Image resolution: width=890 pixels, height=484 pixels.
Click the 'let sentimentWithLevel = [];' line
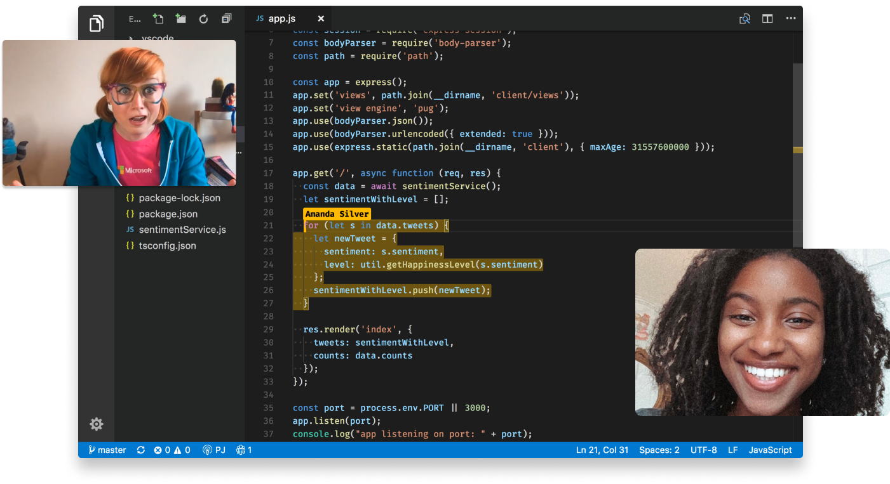pyautogui.click(x=376, y=199)
